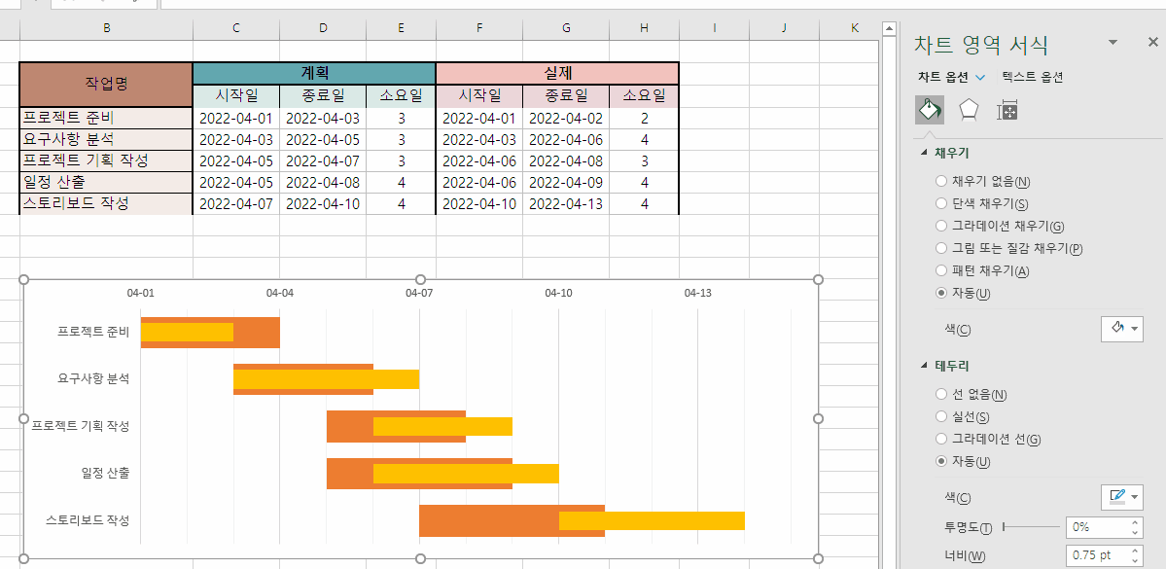Screen dimensions: 1166x569
Task: Click chart's bottom-right corner resize handle
Action: pyautogui.click(x=819, y=558)
